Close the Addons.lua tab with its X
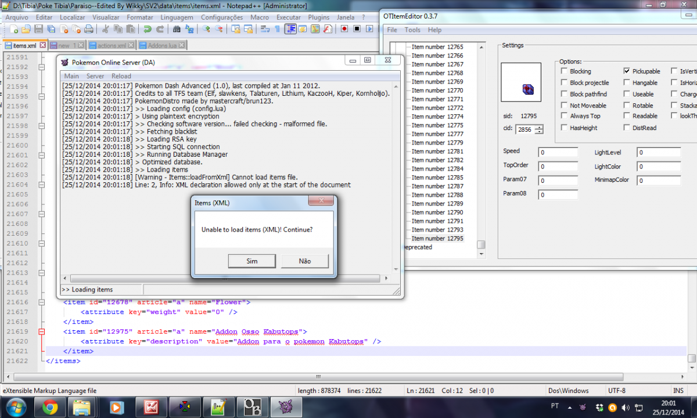The width and height of the screenshot is (697, 418). click(181, 45)
